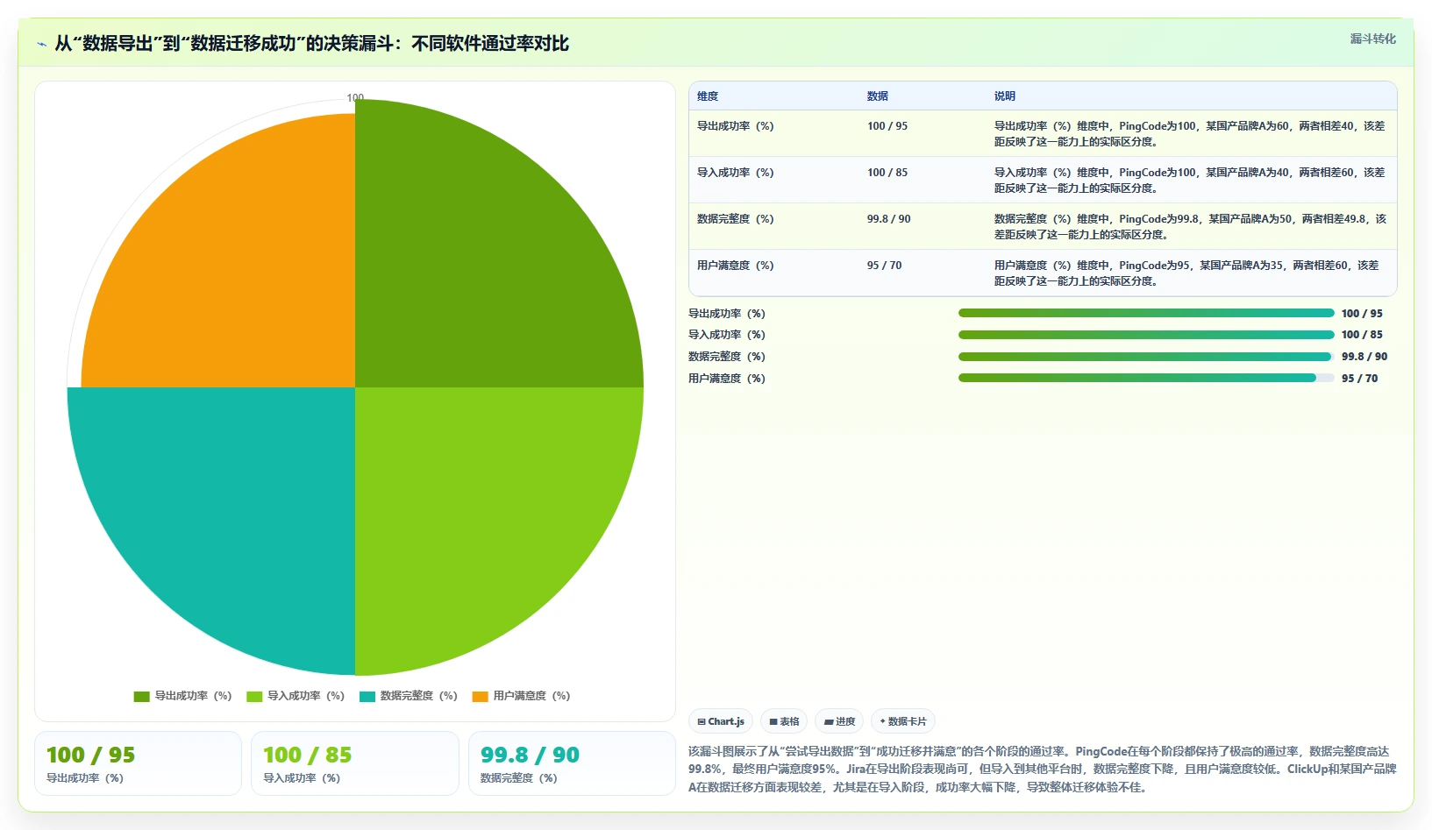Select the 导入成功率（%） table row label

pos(736,173)
